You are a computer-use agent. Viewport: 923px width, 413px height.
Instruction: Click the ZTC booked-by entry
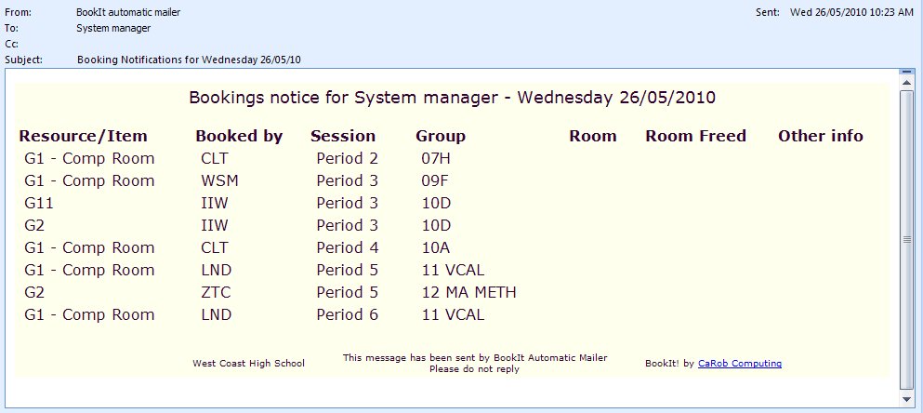(216, 292)
